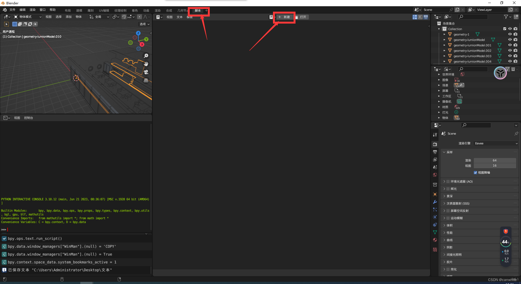This screenshot has width=521, height=284.
Task: Enable the 辉光 checkbox
Action: [x=448, y=189]
